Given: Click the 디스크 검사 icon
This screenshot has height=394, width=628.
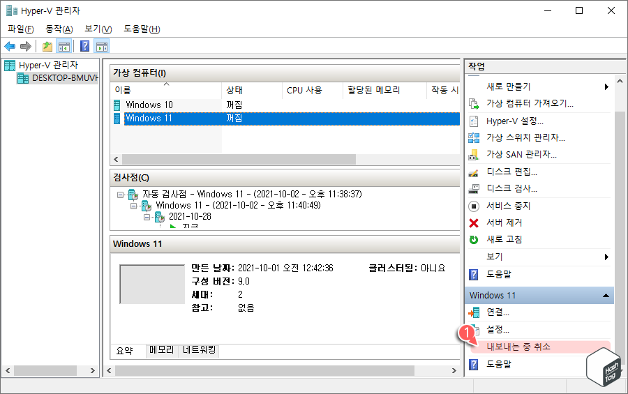Looking at the screenshot, I should 474,188.
